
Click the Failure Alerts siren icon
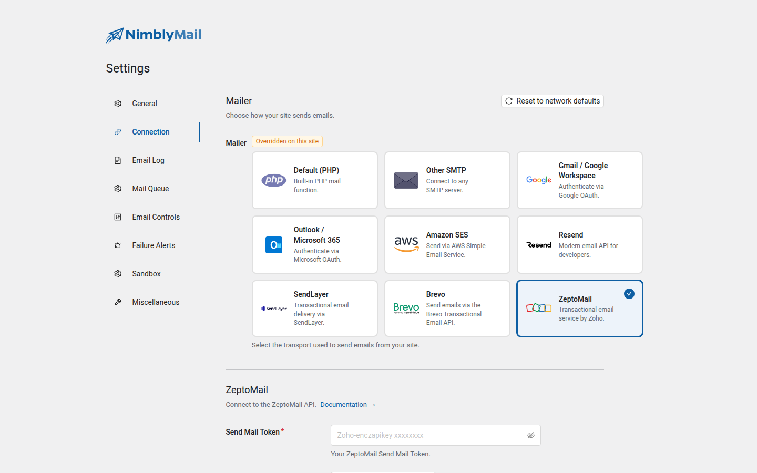click(118, 245)
